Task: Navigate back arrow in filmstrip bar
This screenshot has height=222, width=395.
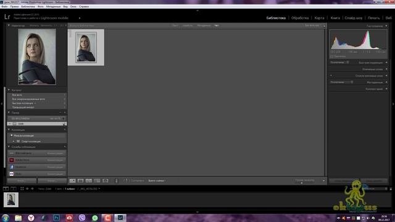Action: (x=27, y=189)
